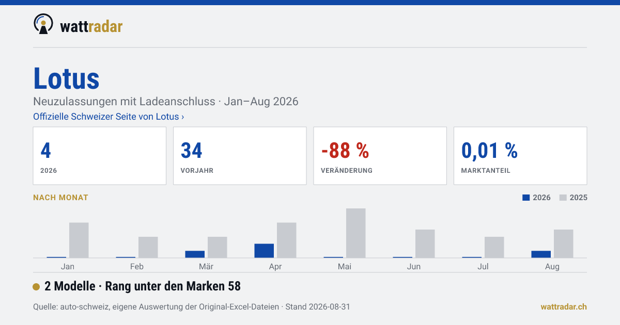
Task: Click the '2026' legend label text
Action: click(541, 198)
